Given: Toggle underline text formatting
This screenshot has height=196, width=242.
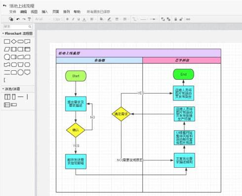Looking at the screenshot, I should click(x=79, y=19).
